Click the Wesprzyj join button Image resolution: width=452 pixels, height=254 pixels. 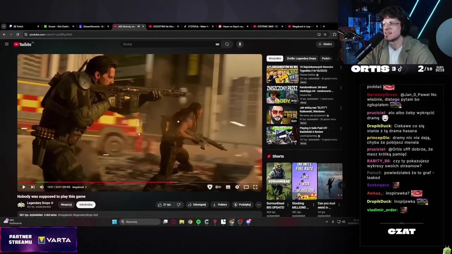pos(66,205)
